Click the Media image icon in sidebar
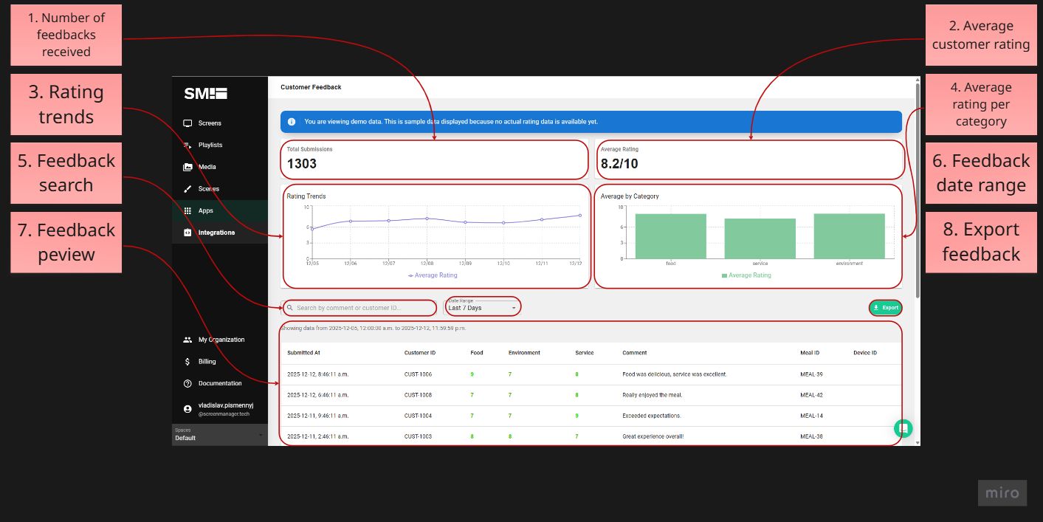This screenshot has height=522, width=1043. [x=187, y=167]
